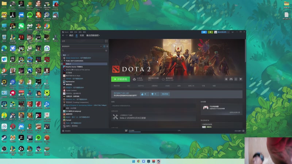The width and height of the screenshot is (292, 164).
Task: Select Forts in library list
Action: (x=85, y=123)
